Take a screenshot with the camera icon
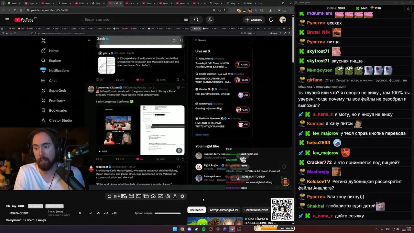 (168, 196)
